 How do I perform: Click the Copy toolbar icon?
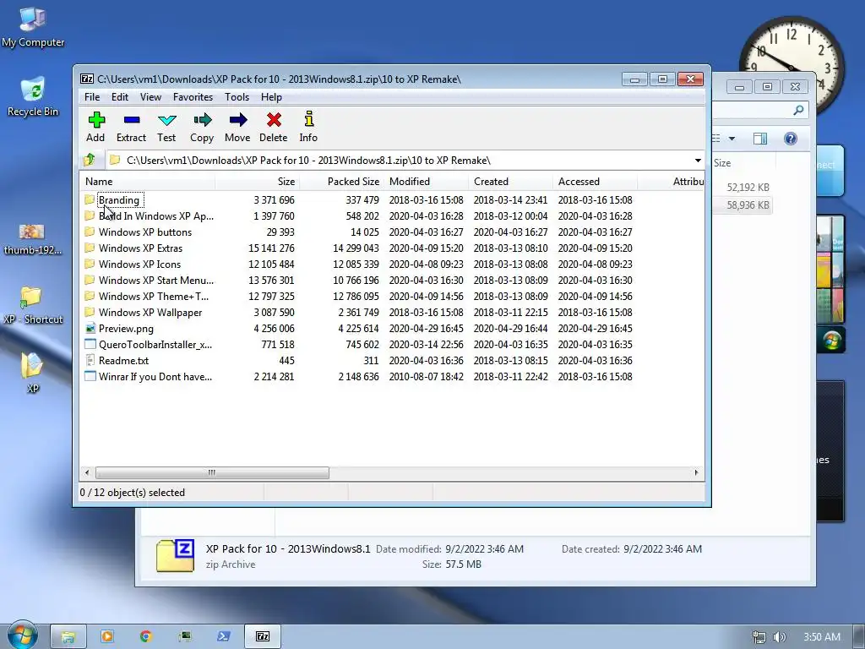[x=203, y=120]
